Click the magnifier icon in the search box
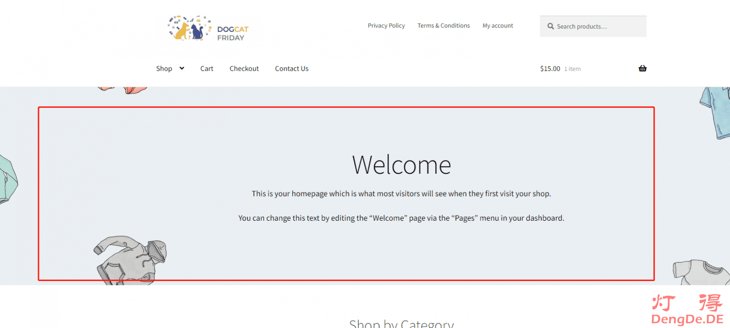The height and width of the screenshot is (328, 730). click(550, 27)
